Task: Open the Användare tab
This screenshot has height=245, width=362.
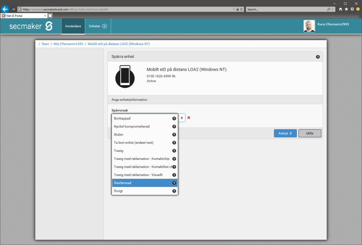Action: click(x=73, y=26)
